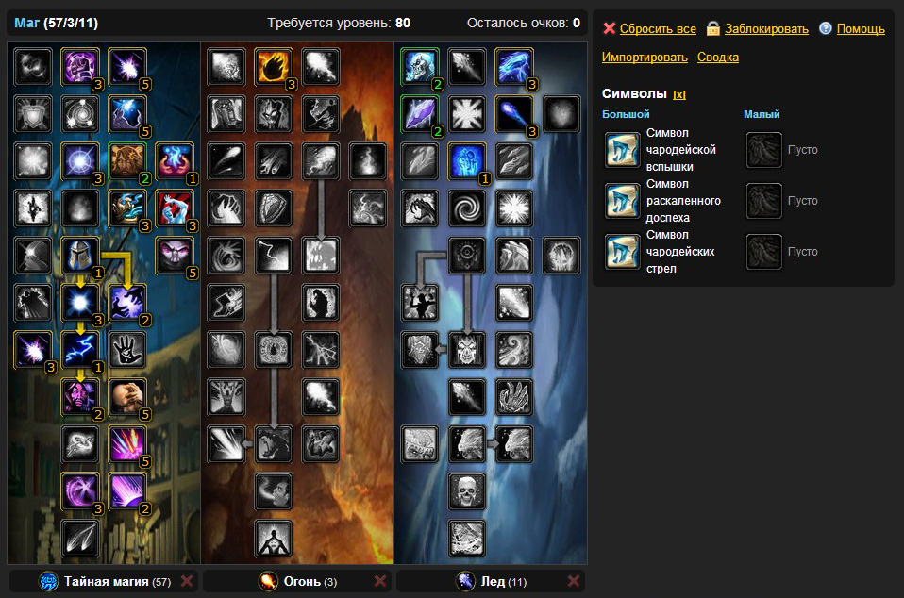Click the unlit hand-with-eye talent icon
This screenshot has width=904, height=598.
click(127, 350)
